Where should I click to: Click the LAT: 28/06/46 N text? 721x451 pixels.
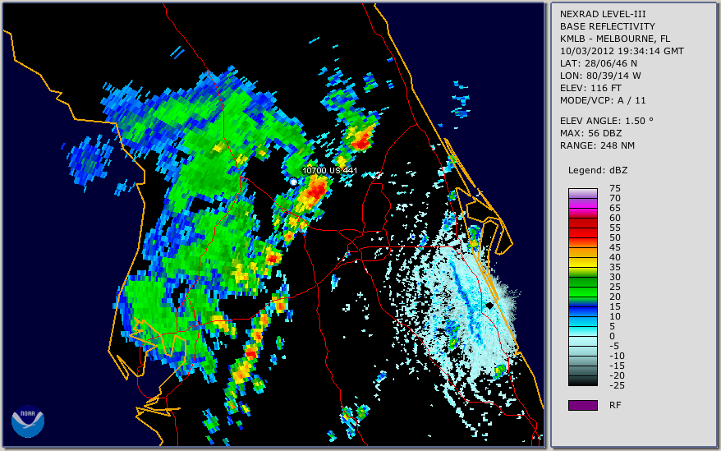point(598,63)
